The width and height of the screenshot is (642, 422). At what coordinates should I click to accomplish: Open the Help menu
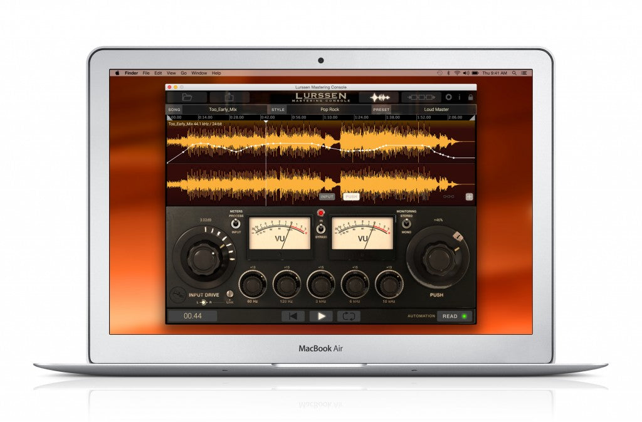pyautogui.click(x=216, y=73)
